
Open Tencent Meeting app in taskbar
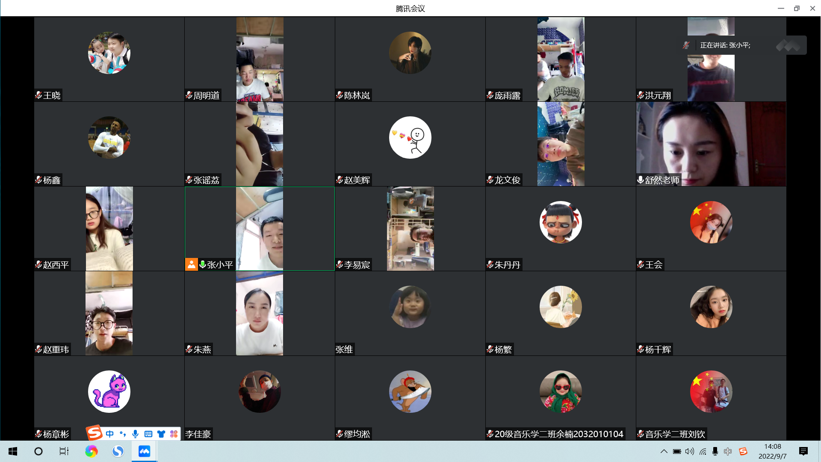point(144,451)
